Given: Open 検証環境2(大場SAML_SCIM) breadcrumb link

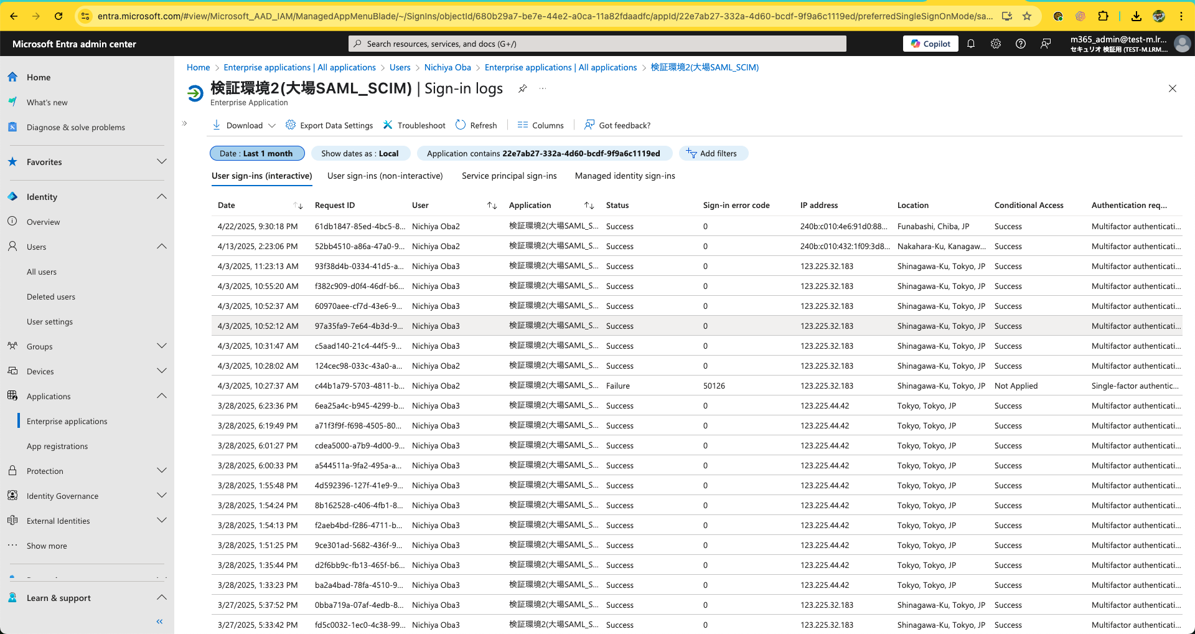Looking at the screenshot, I should [705, 67].
